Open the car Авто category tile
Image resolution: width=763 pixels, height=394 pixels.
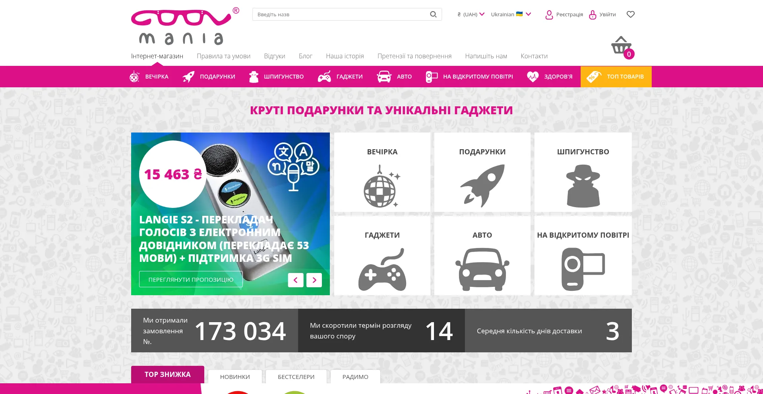[x=482, y=256]
